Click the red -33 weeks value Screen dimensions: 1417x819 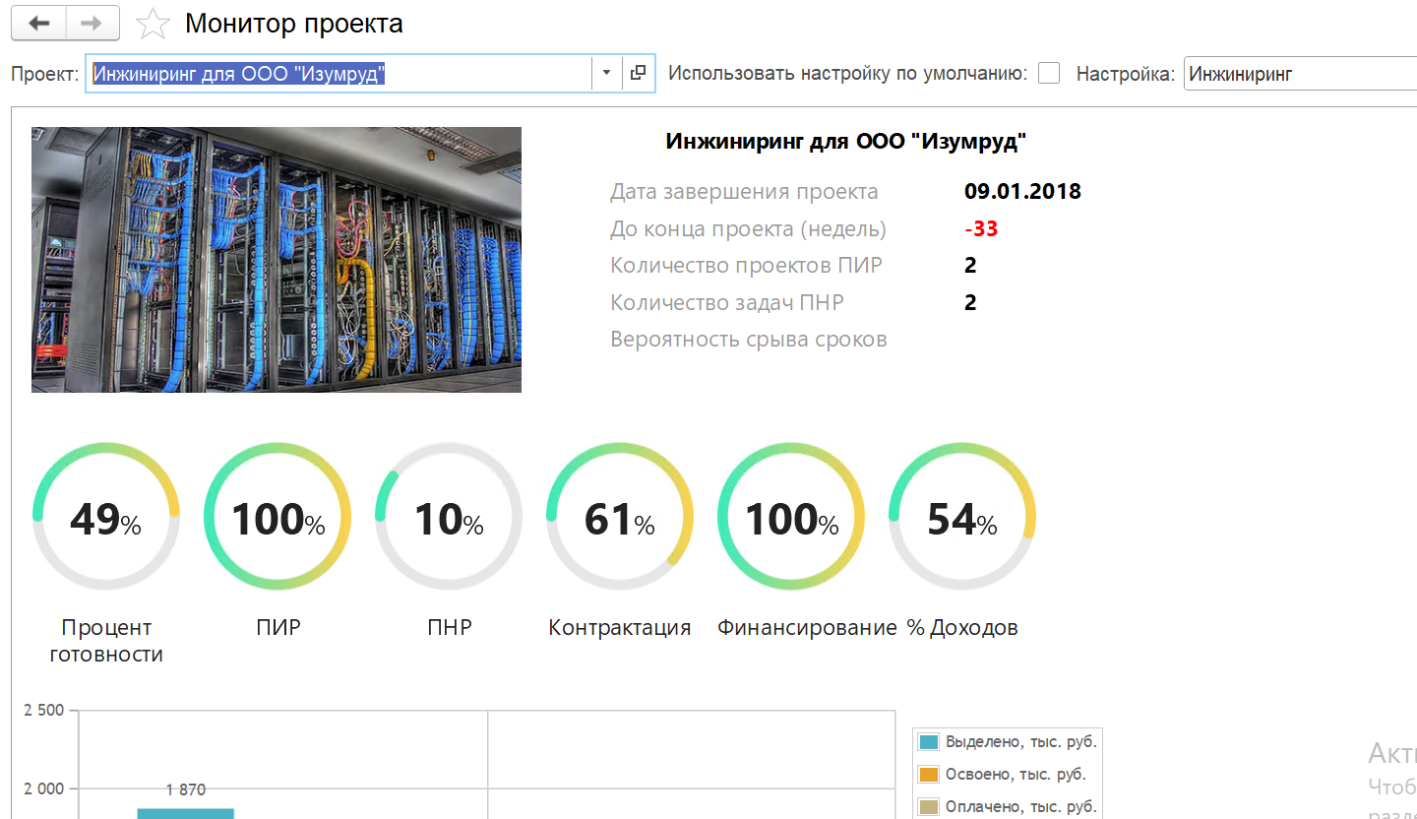[x=981, y=228]
